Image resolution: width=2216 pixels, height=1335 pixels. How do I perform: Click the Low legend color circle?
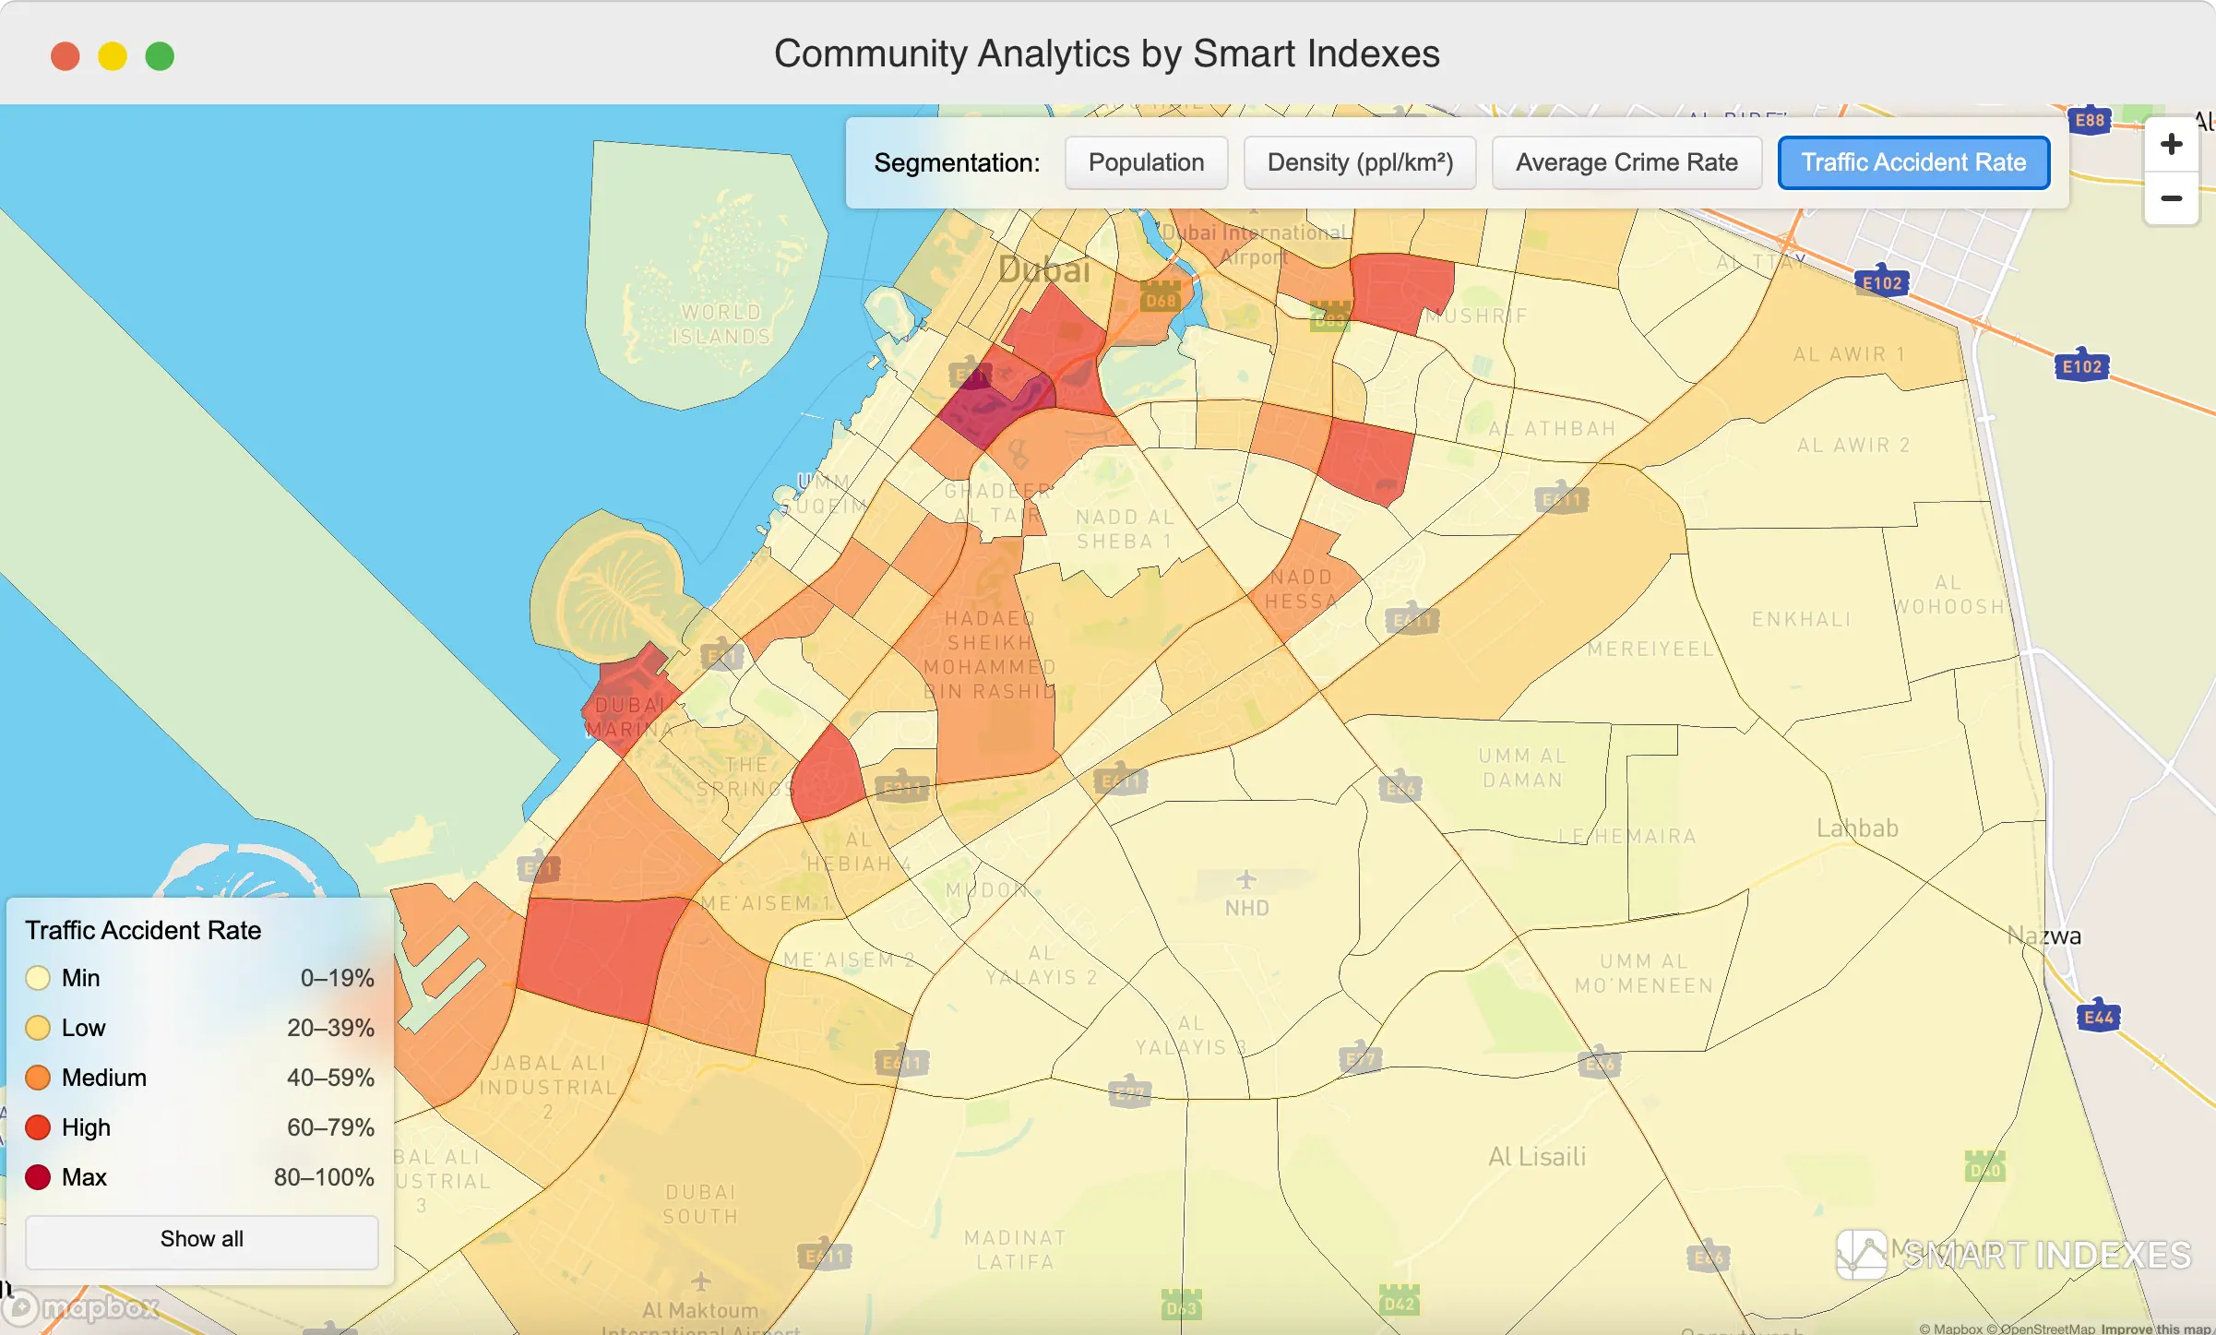click(x=38, y=1028)
